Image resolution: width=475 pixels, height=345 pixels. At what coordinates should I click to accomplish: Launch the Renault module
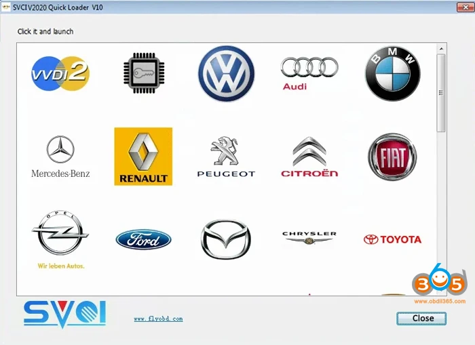coord(143,157)
